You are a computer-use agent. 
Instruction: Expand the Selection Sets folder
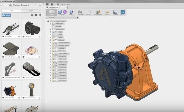pos(50,29)
